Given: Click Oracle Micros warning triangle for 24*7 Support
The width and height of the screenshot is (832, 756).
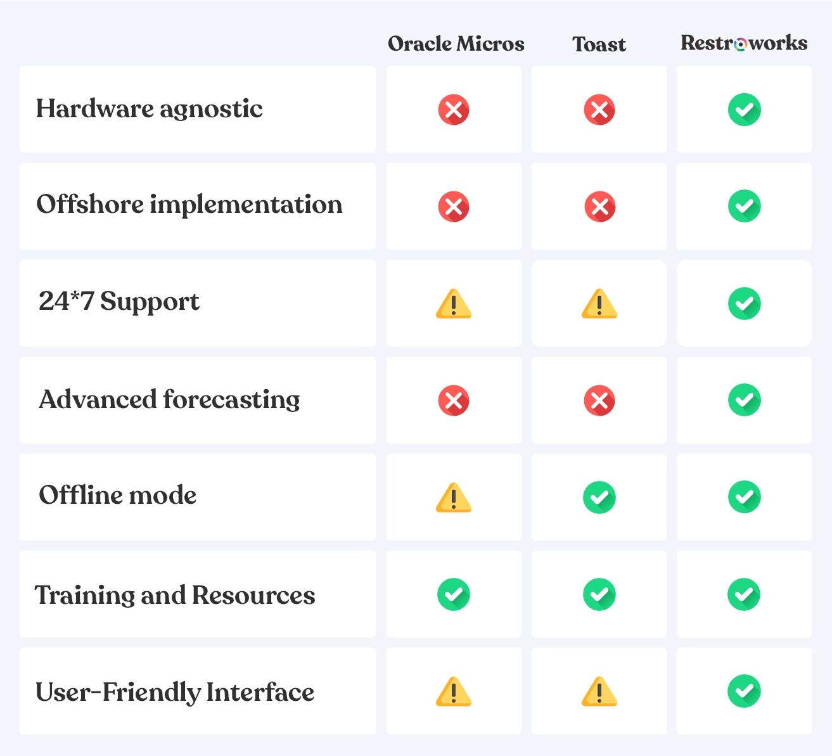Looking at the screenshot, I should click(454, 304).
